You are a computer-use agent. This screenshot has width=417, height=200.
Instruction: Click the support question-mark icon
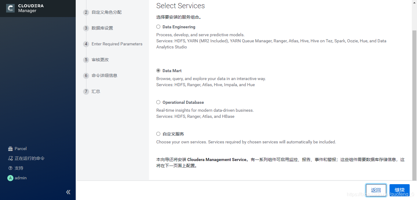coord(10,168)
